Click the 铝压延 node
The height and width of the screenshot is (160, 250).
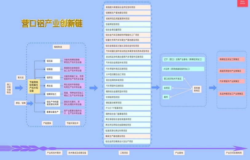(50, 61)
